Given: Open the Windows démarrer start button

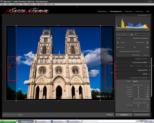Looking at the screenshot, I should coord(8,121).
